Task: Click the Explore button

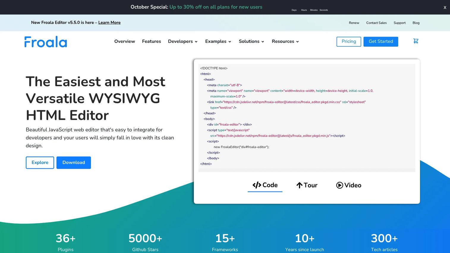Action: click(x=40, y=163)
